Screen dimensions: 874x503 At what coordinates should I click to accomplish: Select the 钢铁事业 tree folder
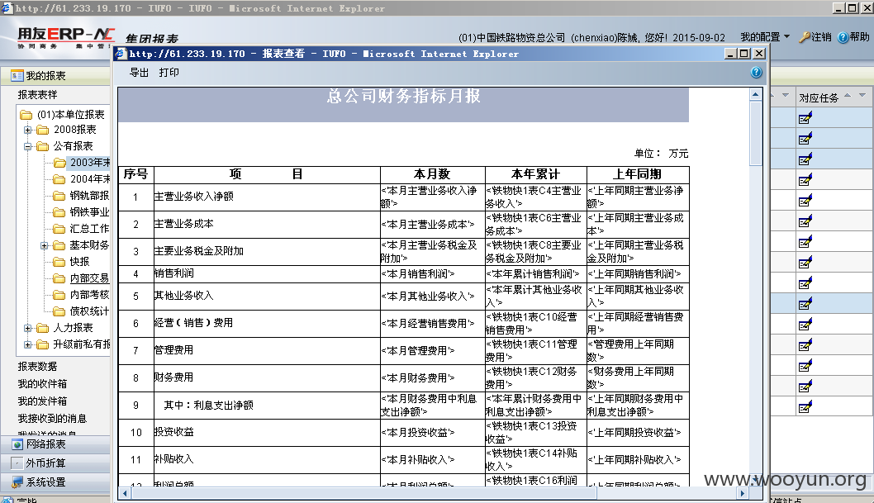point(89,212)
